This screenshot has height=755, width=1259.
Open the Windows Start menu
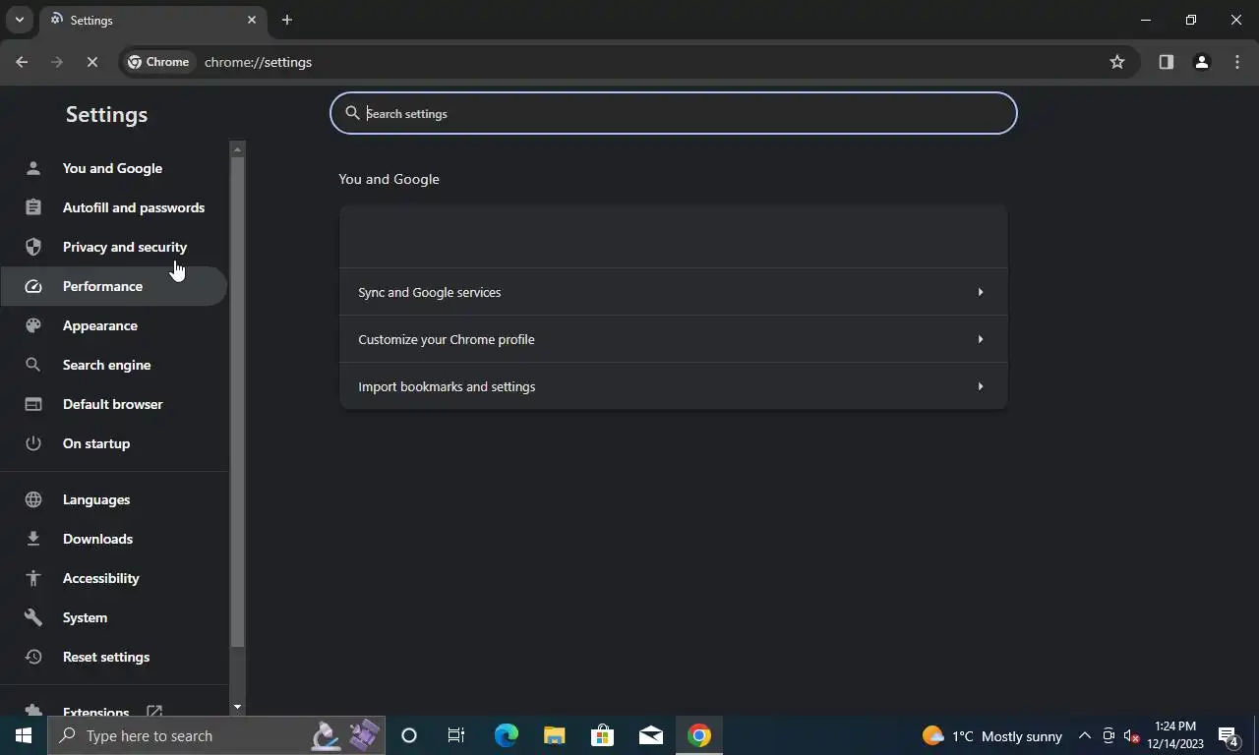coord(24,735)
